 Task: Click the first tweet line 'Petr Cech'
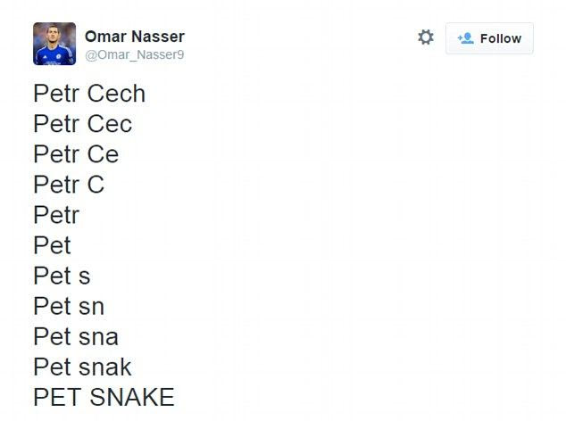point(89,94)
